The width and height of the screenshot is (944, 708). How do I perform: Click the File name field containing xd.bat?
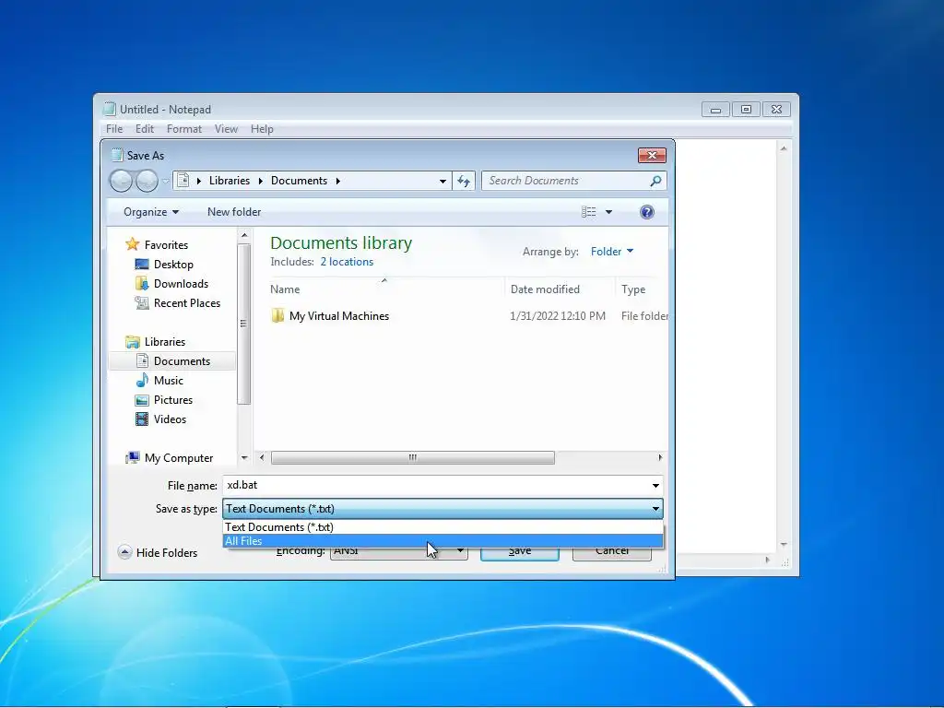[x=443, y=485]
